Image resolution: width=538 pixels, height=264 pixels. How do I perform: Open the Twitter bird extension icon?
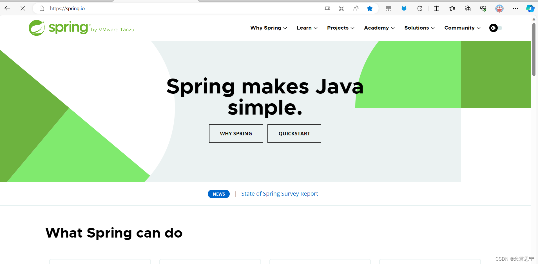[x=404, y=8]
